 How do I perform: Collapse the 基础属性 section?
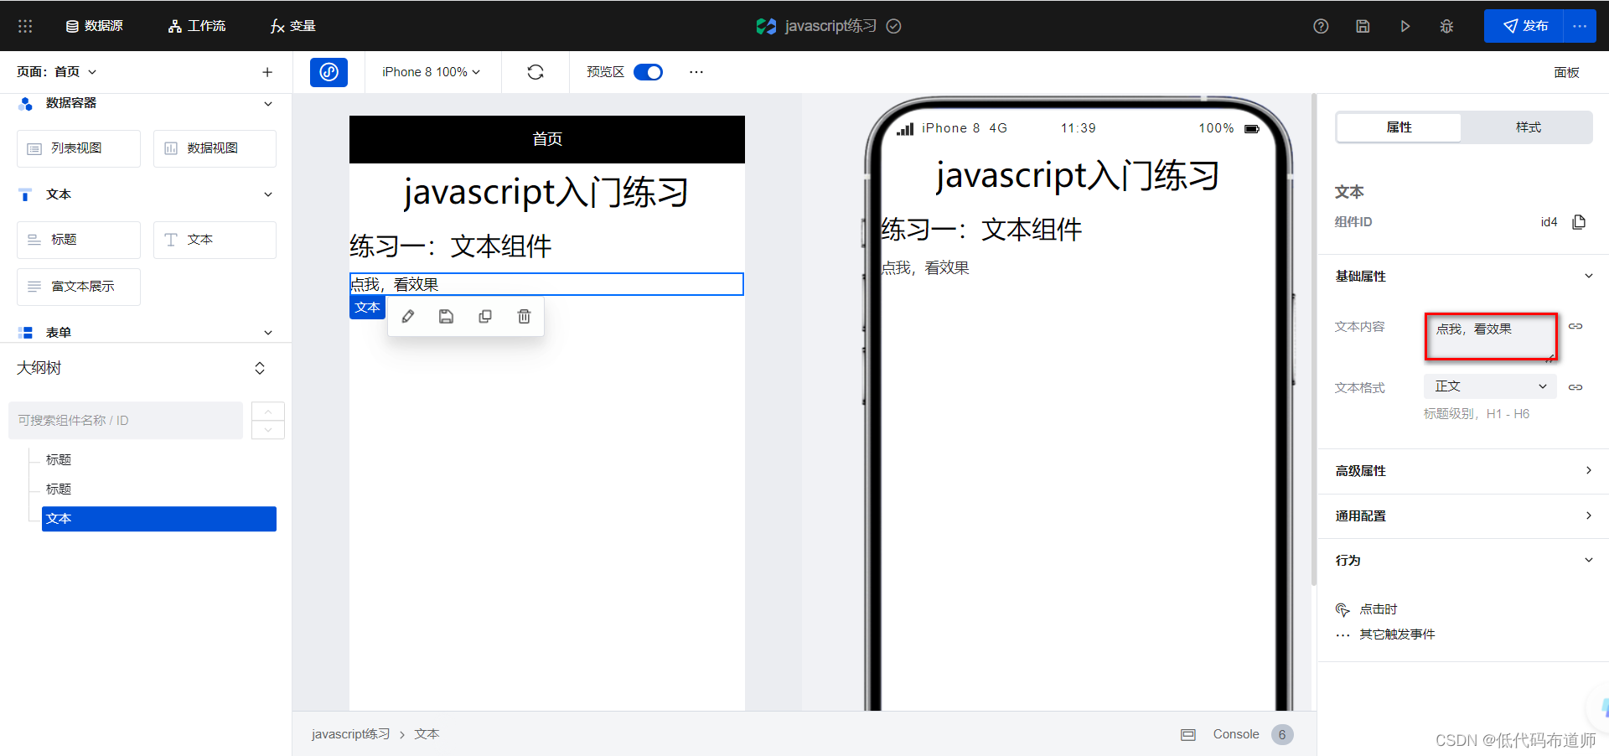click(x=1589, y=277)
